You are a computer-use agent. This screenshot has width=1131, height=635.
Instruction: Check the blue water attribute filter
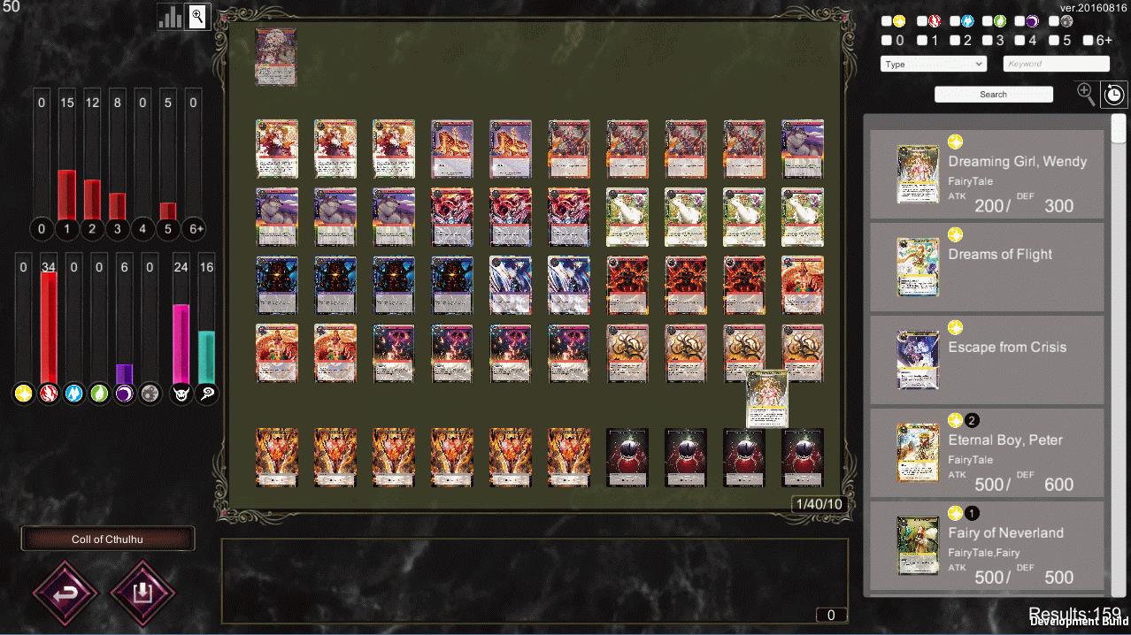(x=956, y=21)
